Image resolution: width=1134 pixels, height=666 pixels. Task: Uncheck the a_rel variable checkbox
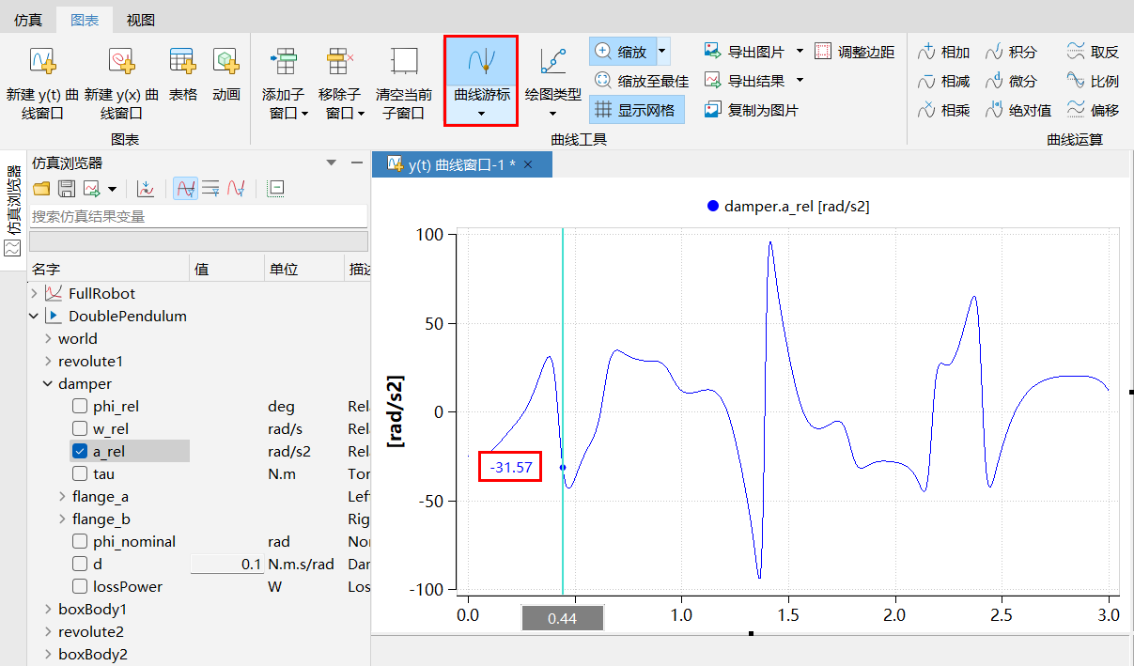(80, 452)
